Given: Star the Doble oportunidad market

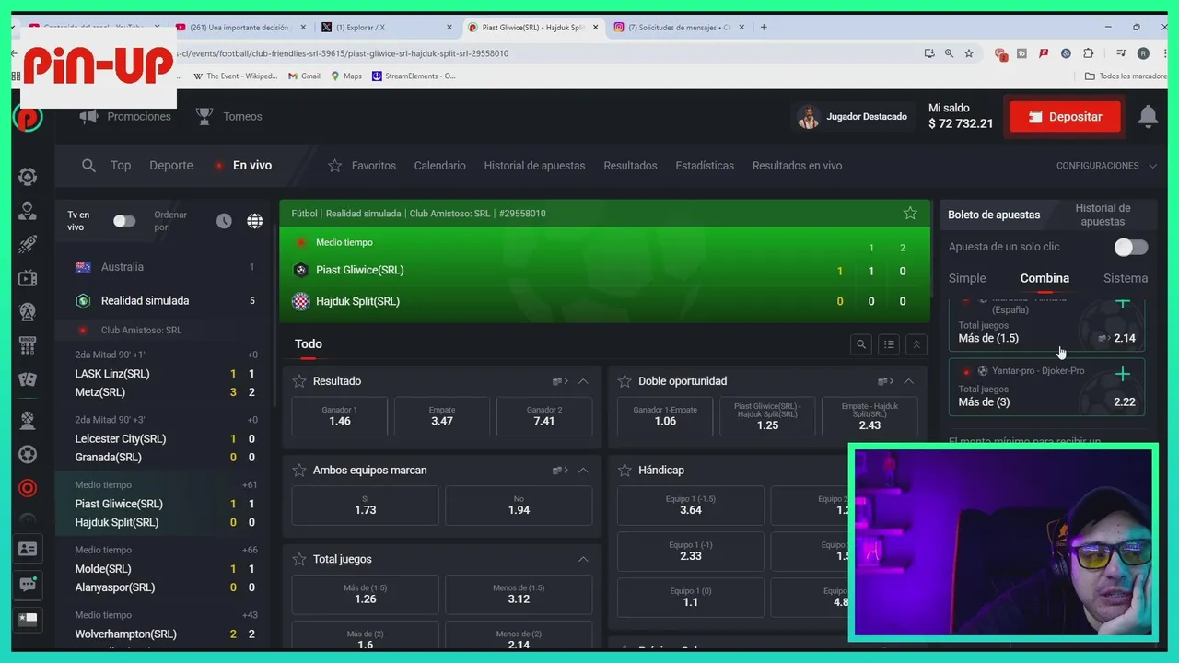Looking at the screenshot, I should (625, 381).
